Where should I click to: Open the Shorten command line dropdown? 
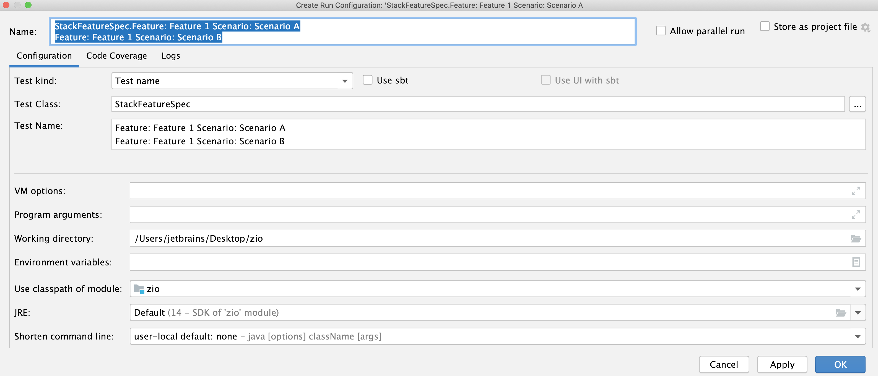click(858, 336)
